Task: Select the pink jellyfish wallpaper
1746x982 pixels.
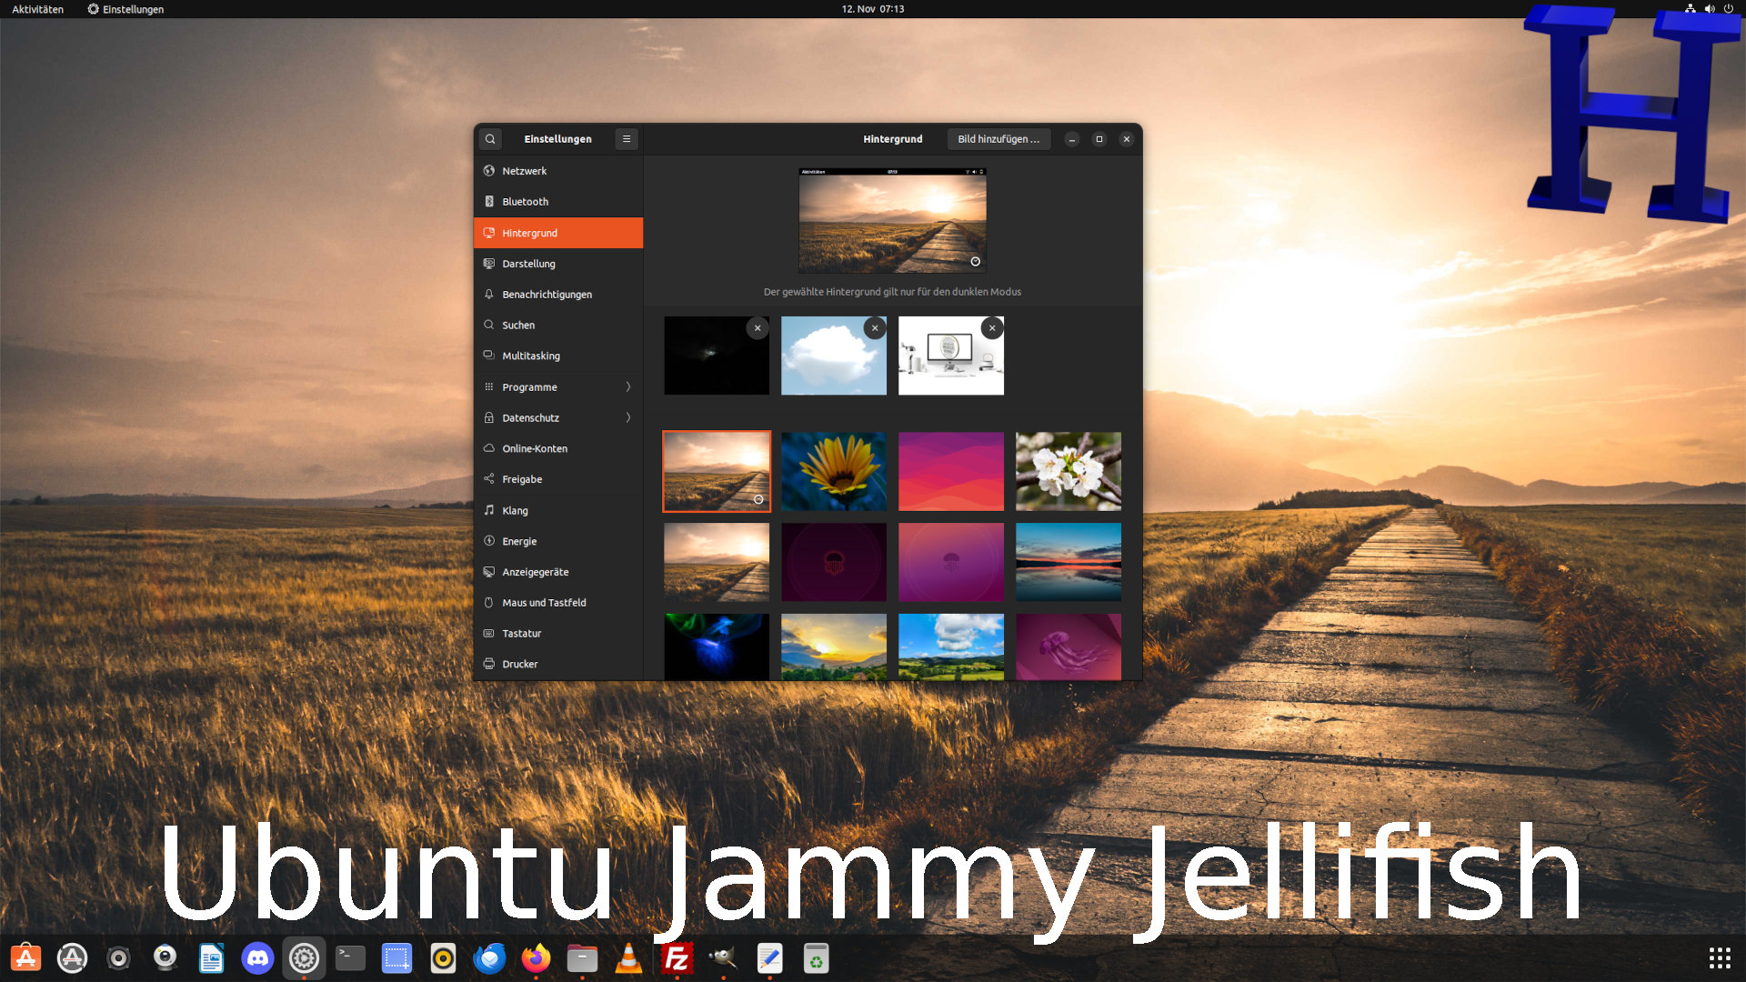Action: [x=1068, y=646]
